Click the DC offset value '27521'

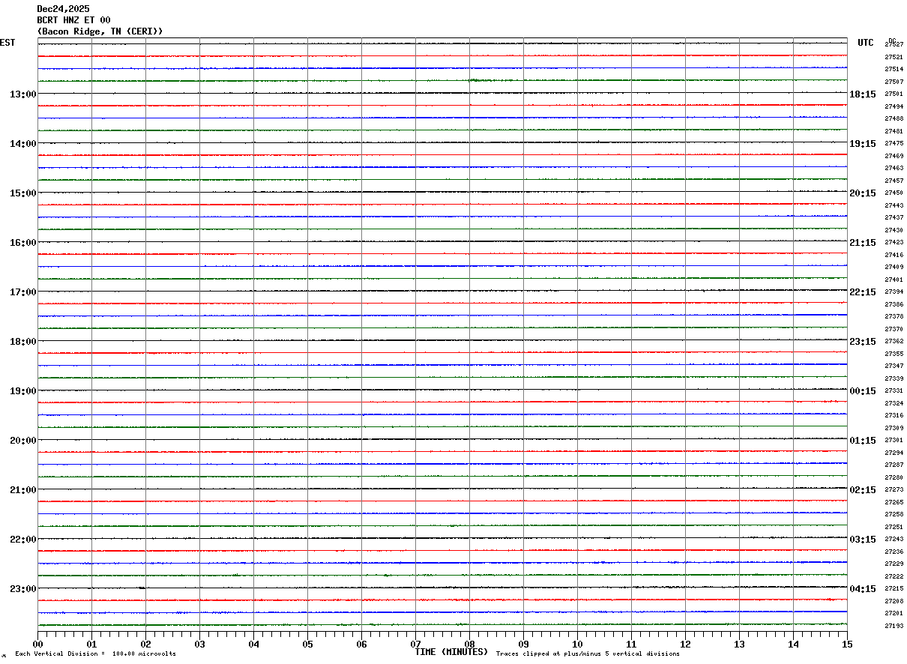pyautogui.click(x=894, y=57)
